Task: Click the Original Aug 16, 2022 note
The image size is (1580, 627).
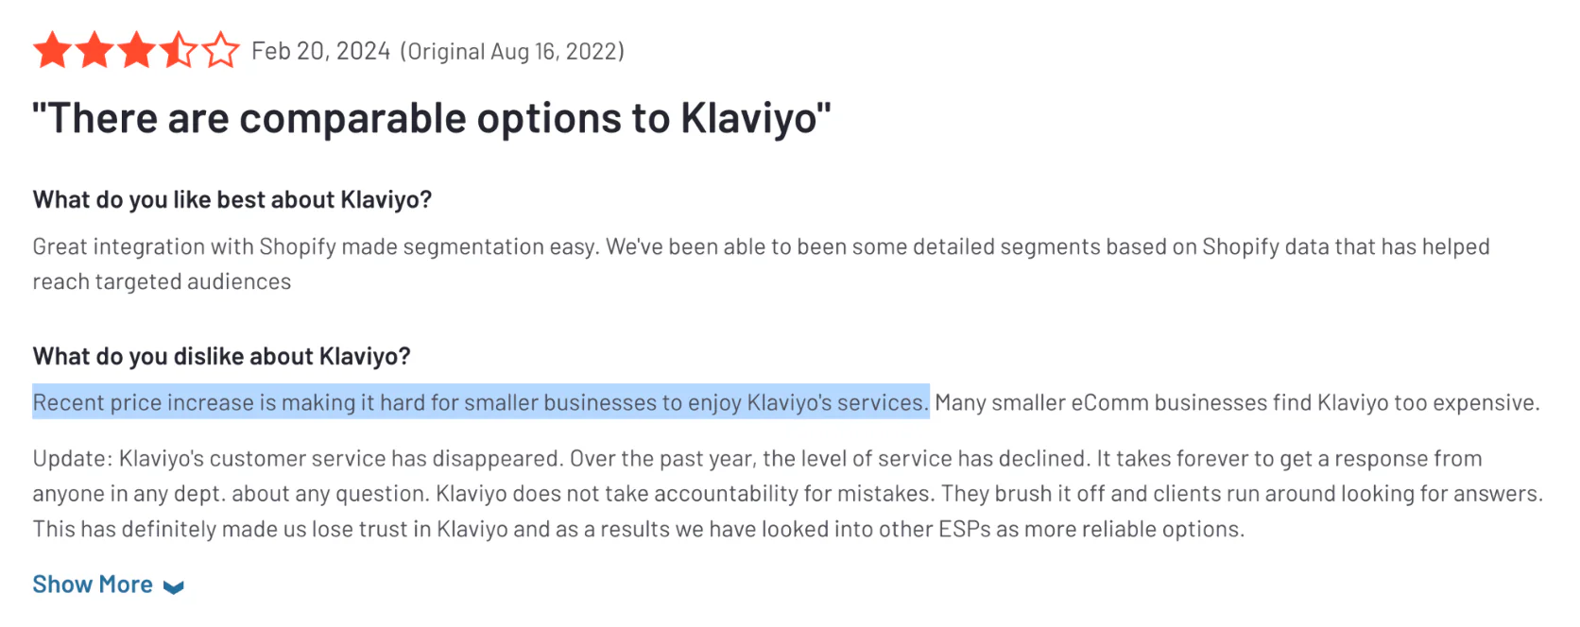Action: (512, 51)
